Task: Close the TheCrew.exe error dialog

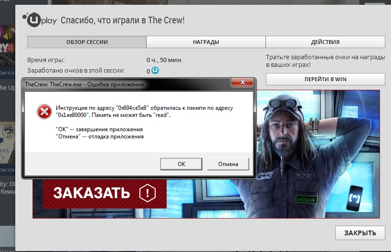Action: pos(243,82)
